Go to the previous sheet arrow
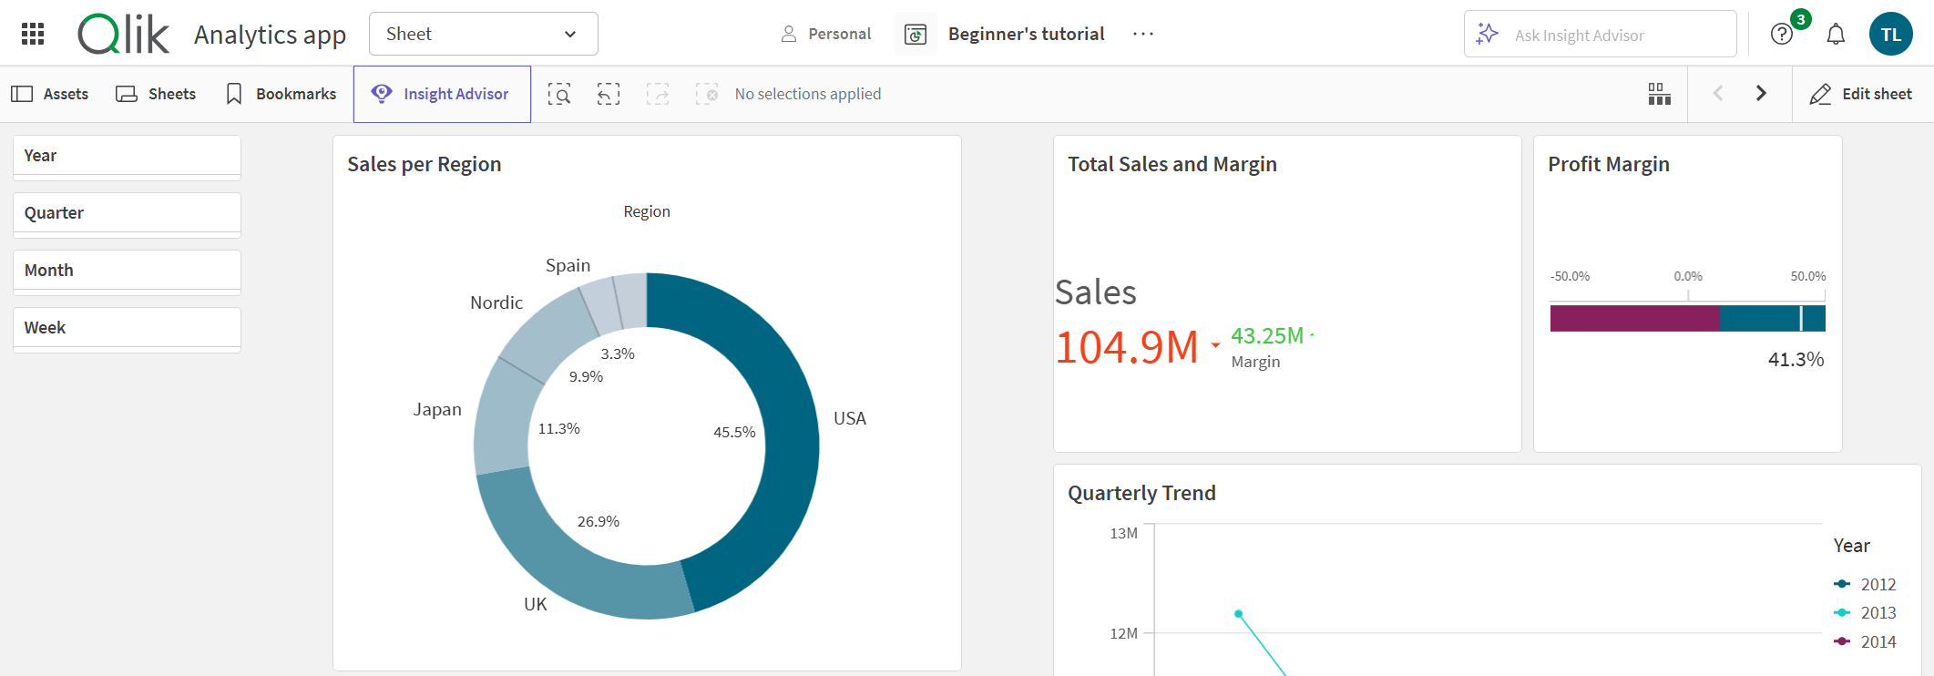 click(x=1718, y=93)
